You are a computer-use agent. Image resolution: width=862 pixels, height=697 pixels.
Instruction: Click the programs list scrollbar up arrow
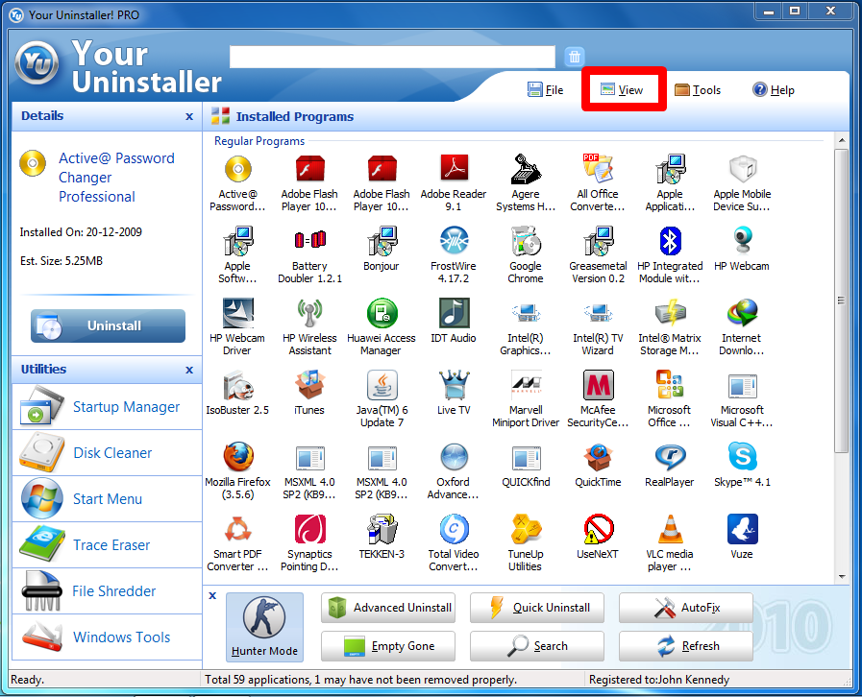point(842,140)
